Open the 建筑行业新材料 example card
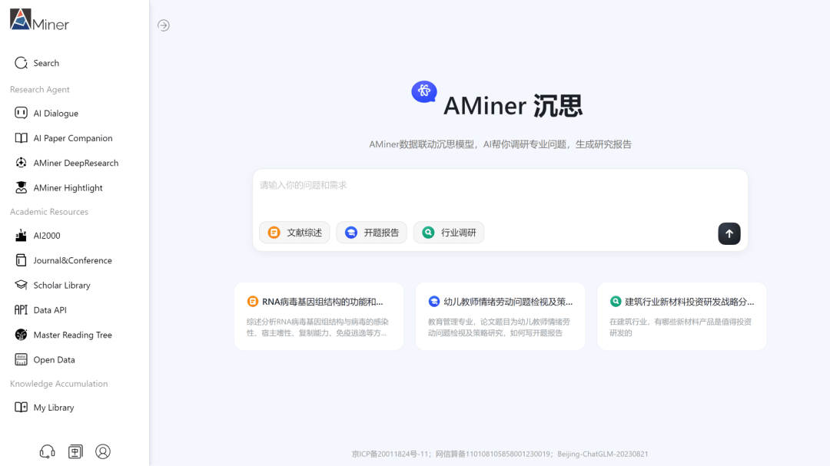The image size is (830, 466). tap(682, 316)
